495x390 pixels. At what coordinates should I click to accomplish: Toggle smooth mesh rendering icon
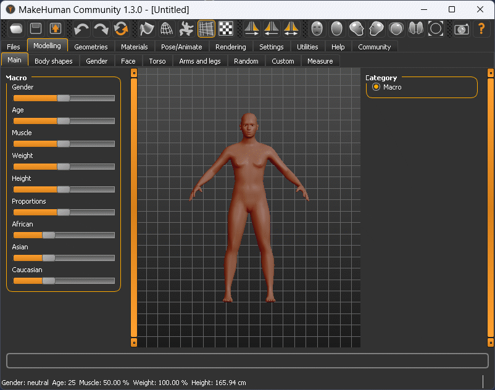(x=146, y=29)
